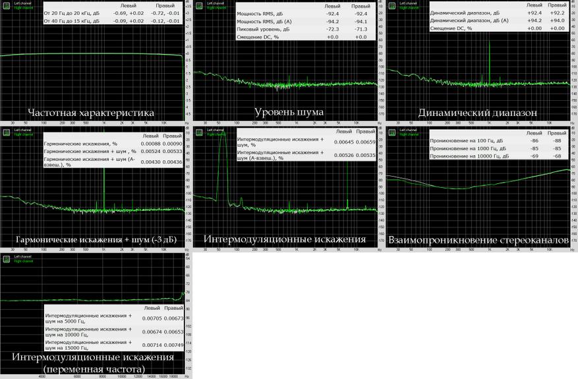Click the '-0.09, +0.02' value
This screenshot has width=578, height=379.
[x=129, y=21]
